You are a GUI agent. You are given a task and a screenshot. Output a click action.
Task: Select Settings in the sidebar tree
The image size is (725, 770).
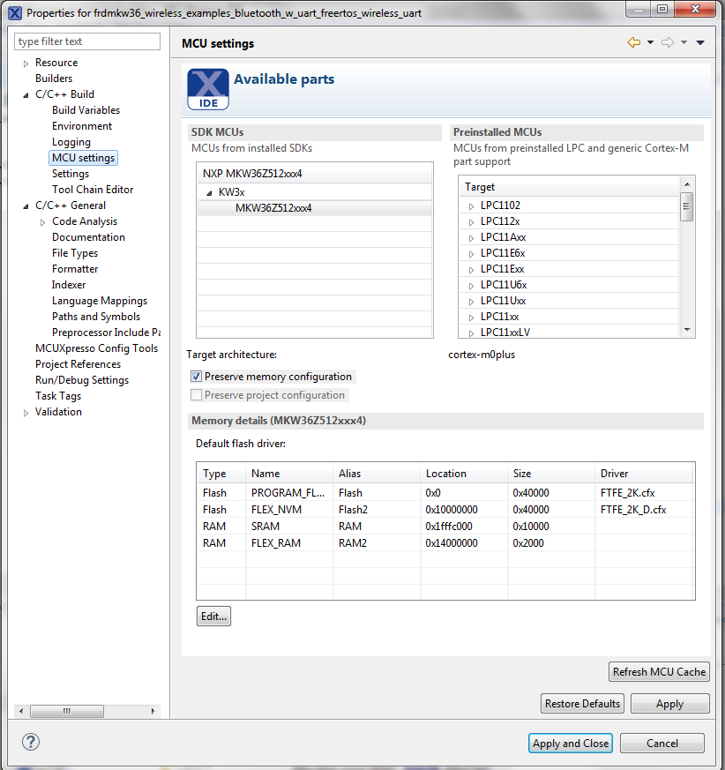point(70,173)
